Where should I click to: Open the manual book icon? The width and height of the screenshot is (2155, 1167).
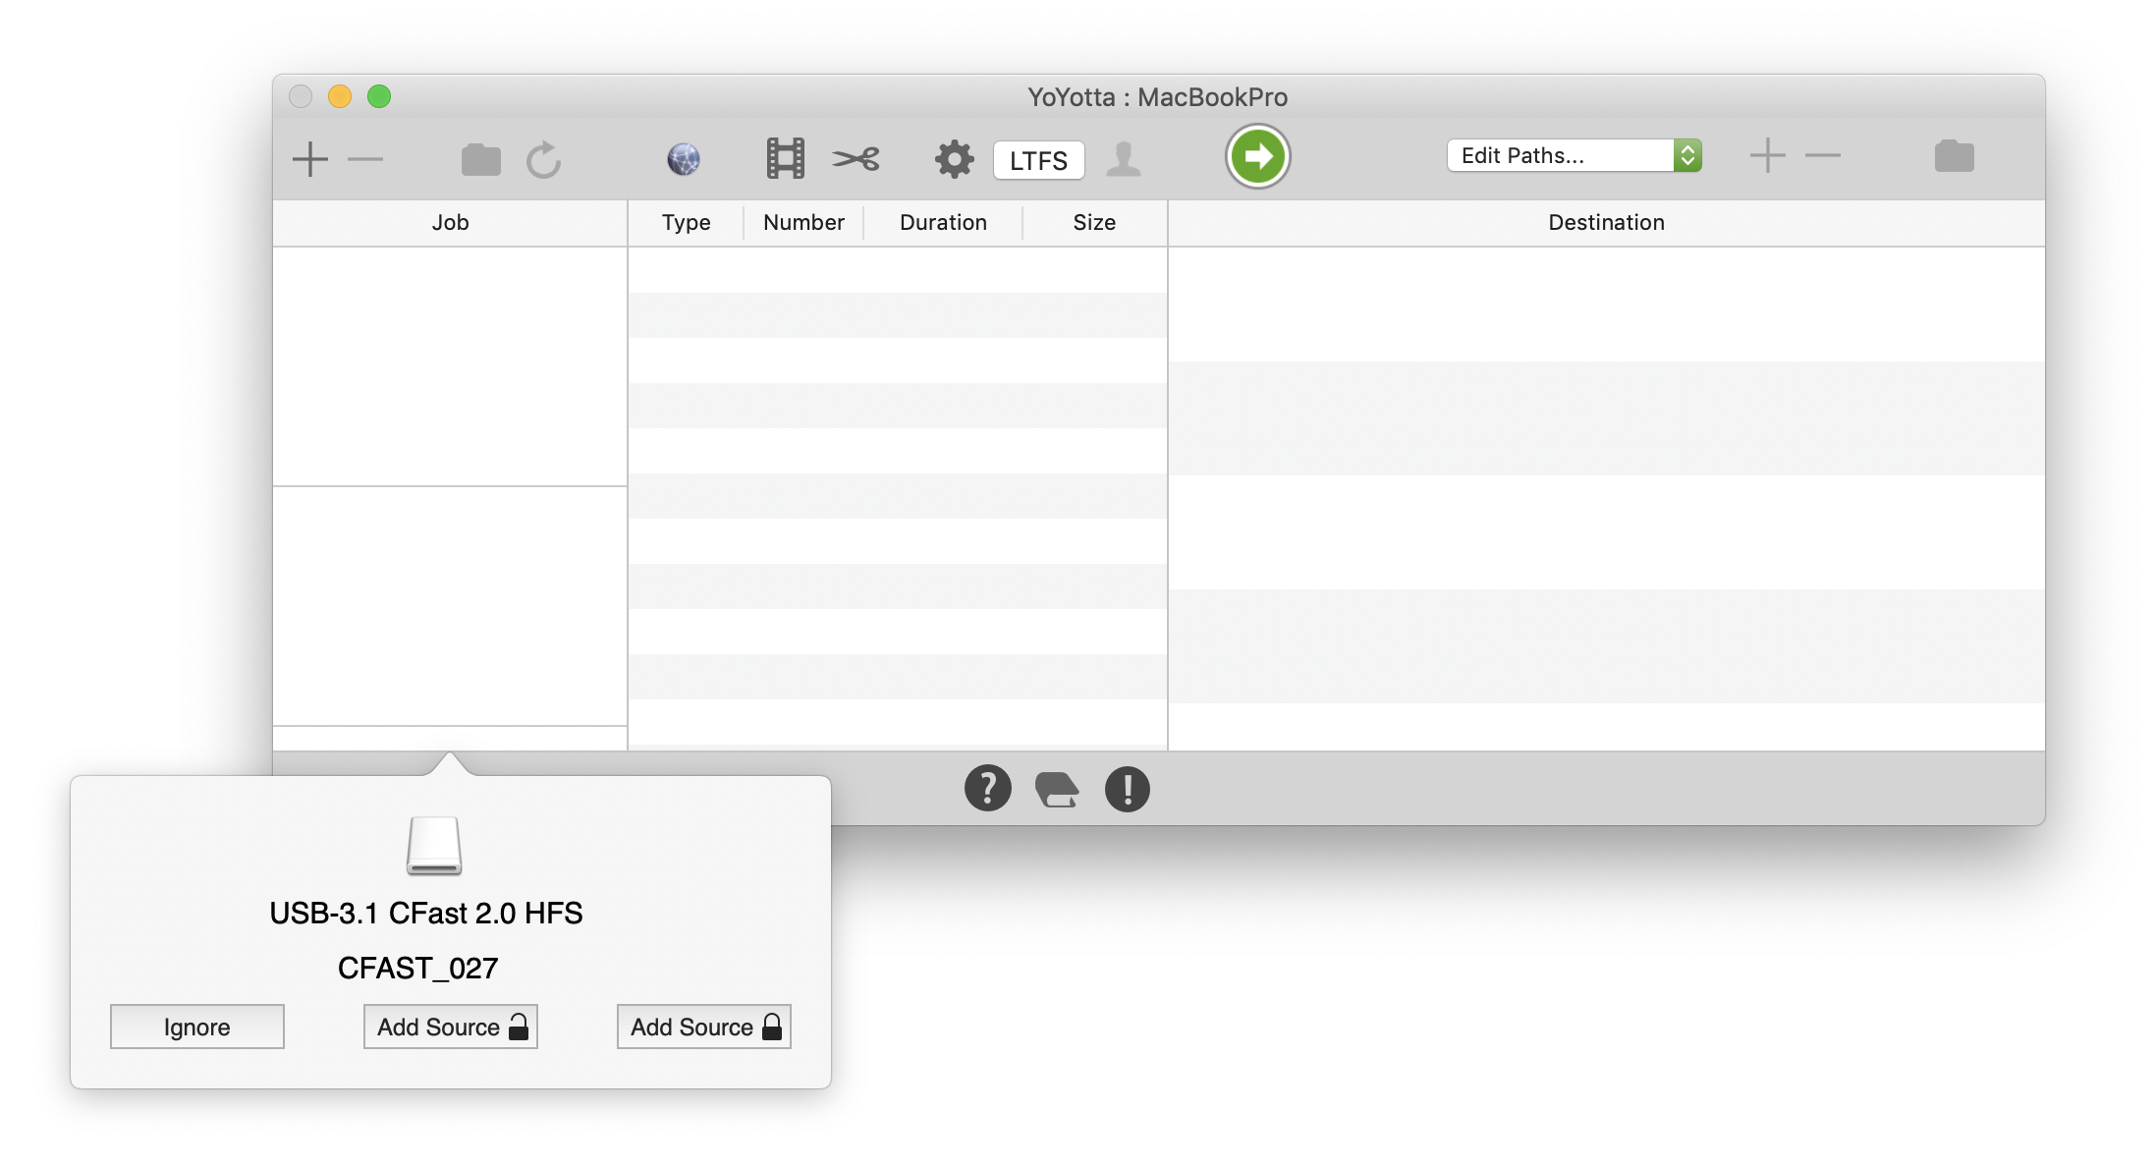[1057, 790]
